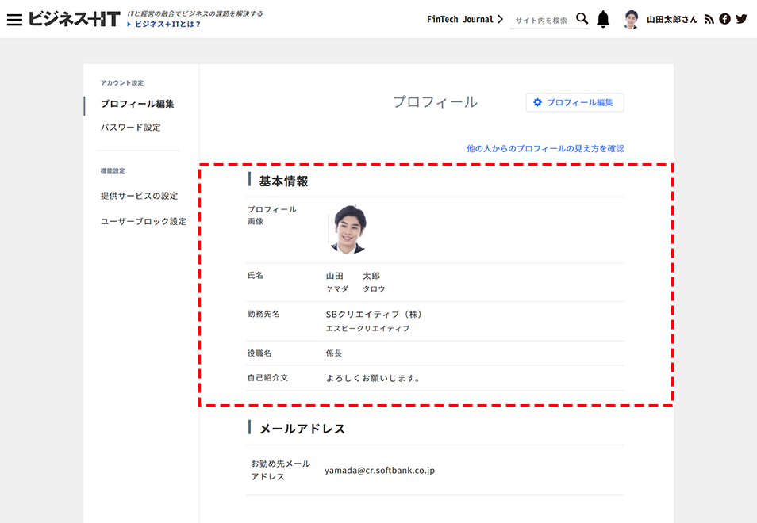Viewport: 757px width, 523px height.
Task: Click the user avatar photo in the header
Action: click(631, 17)
